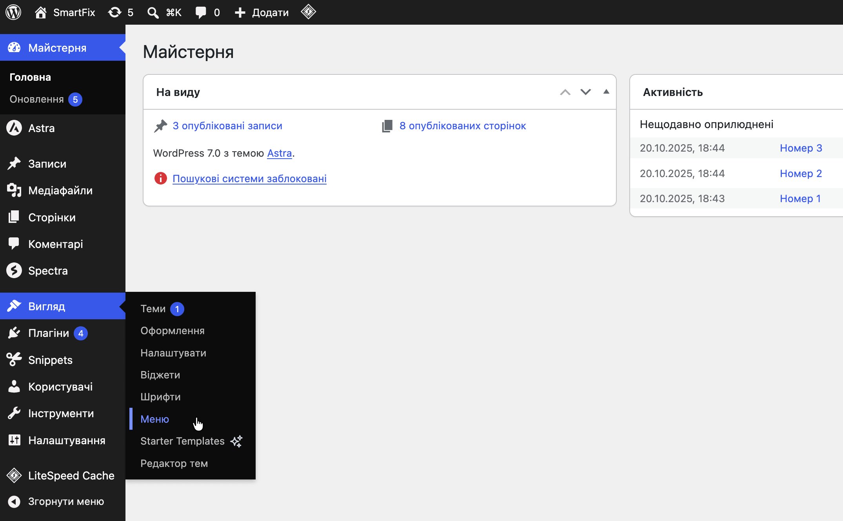Open the comments bubble icon in admin bar
This screenshot has height=521, width=843.
pos(201,13)
